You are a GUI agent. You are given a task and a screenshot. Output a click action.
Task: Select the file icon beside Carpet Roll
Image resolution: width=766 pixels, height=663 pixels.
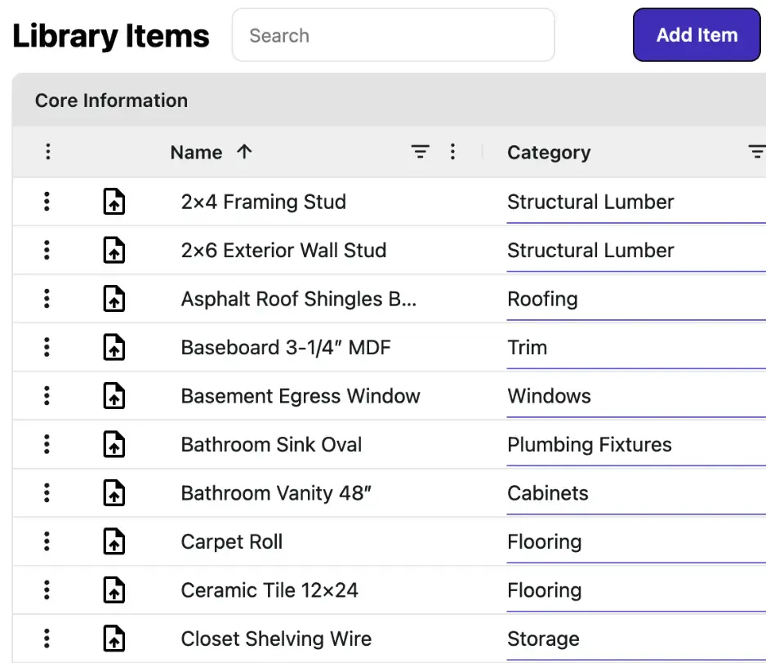click(x=114, y=541)
